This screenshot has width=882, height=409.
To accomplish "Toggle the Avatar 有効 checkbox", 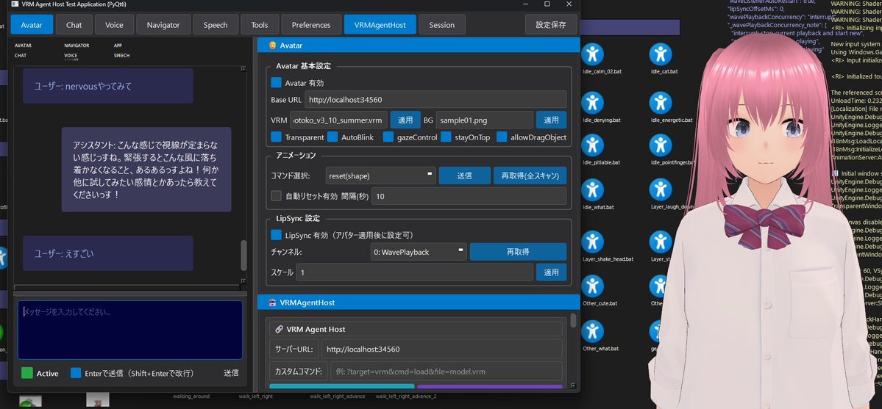I will point(276,82).
